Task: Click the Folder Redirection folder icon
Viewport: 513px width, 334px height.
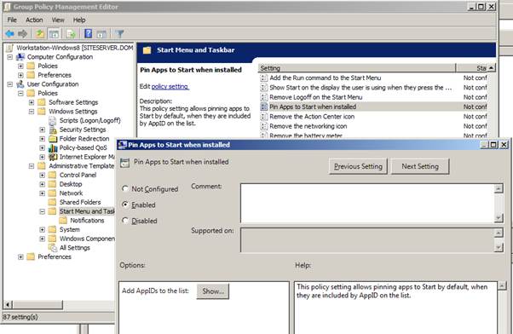Action: point(53,139)
